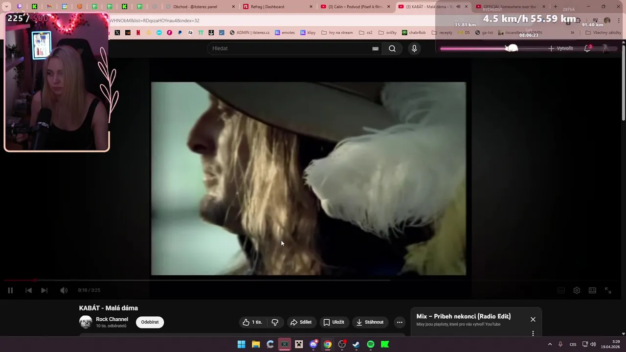Open Spotify from the taskbar
626x352 pixels.
371,344
